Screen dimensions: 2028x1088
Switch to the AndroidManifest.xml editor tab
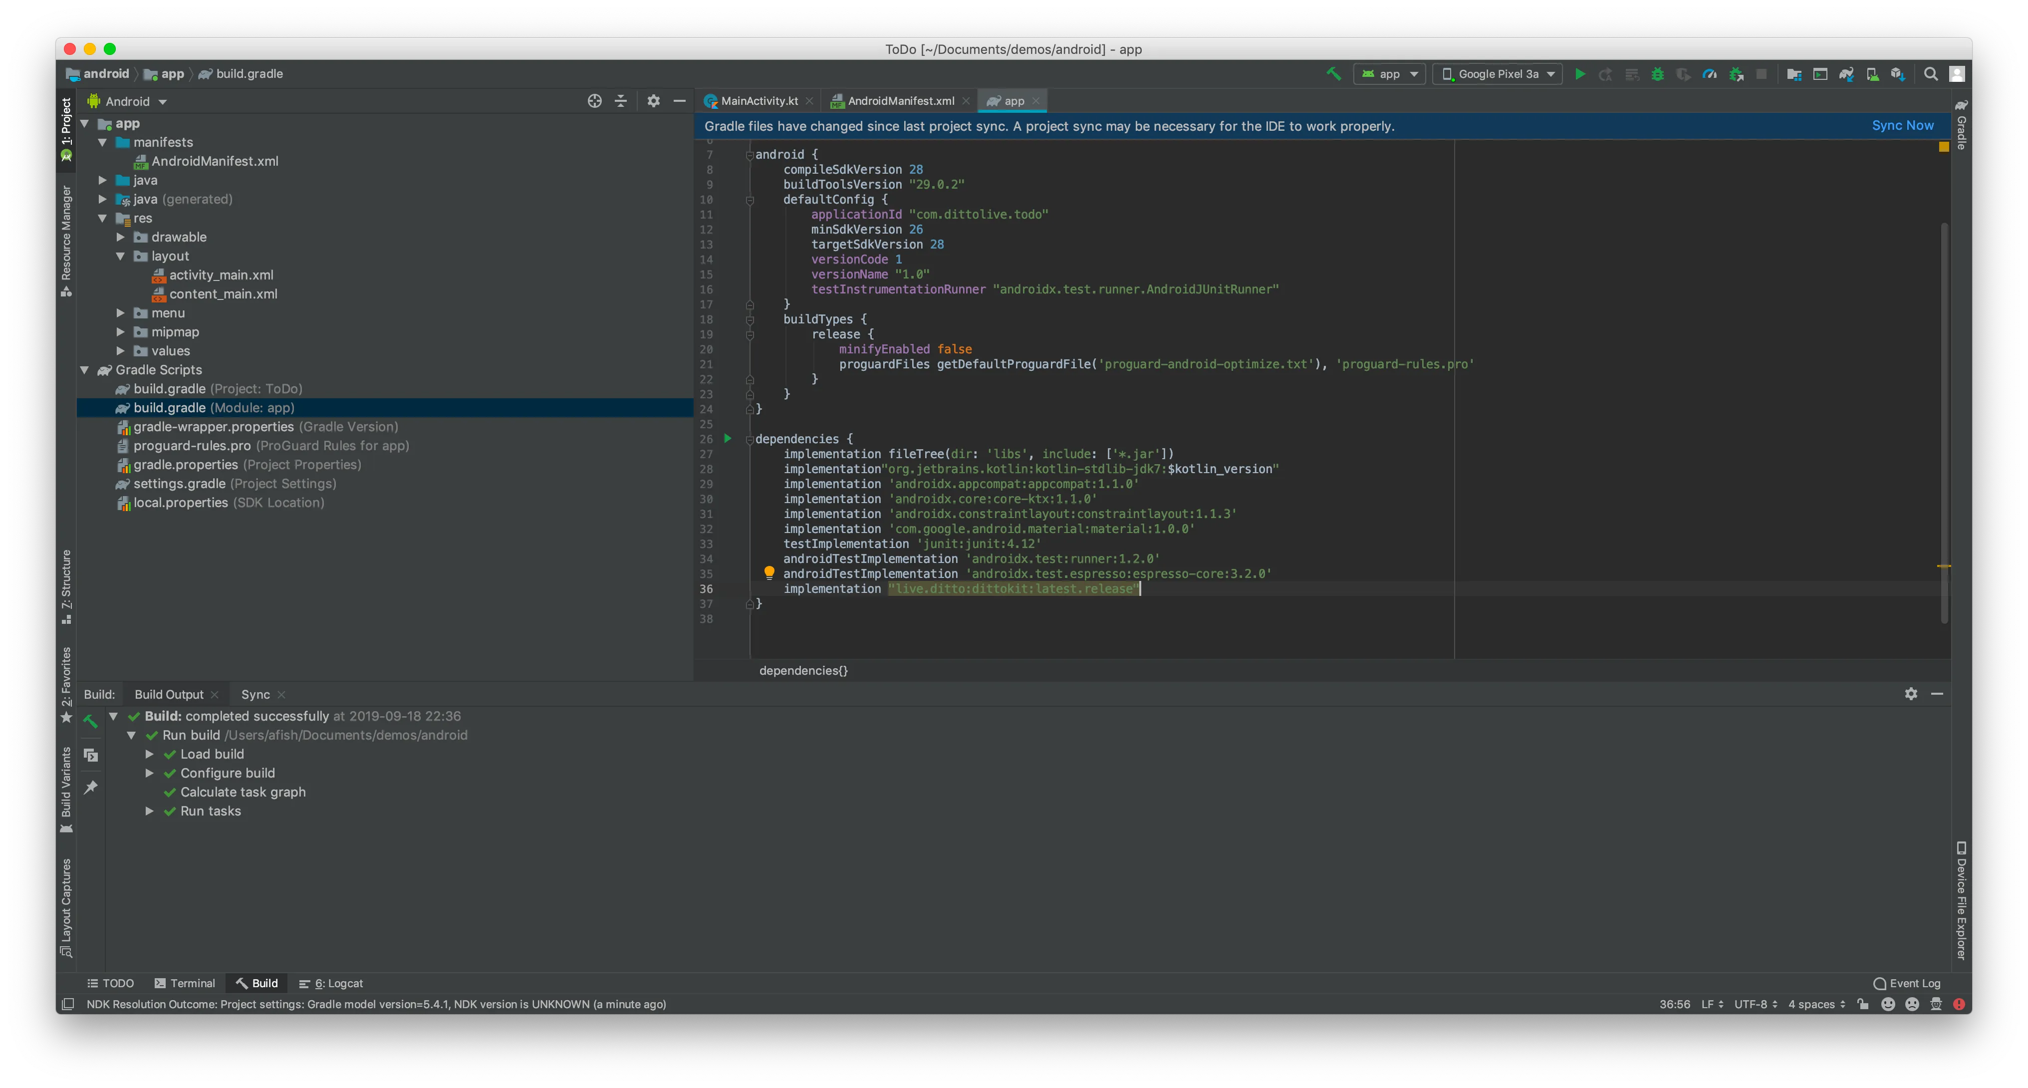(901, 101)
